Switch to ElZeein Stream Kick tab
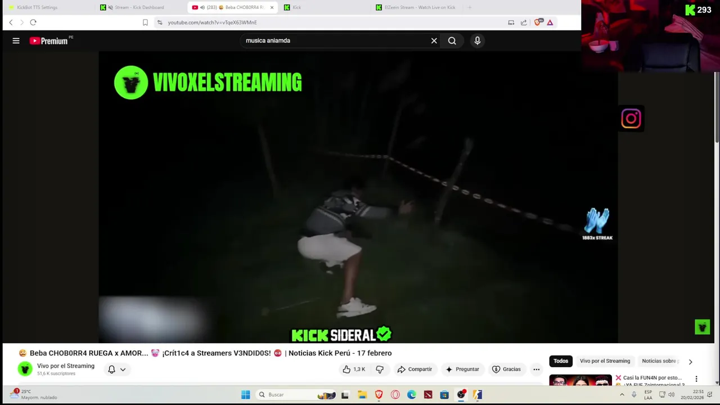This screenshot has height=405, width=720. click(416, 7)
